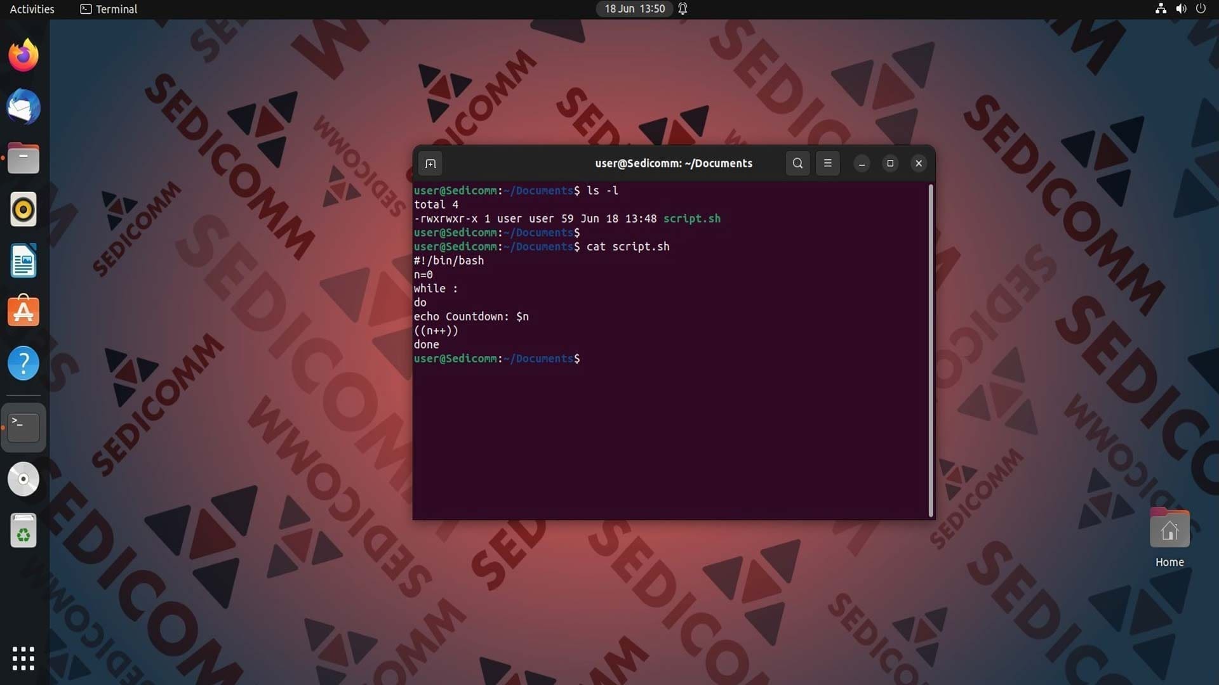
Task: Launch Firefox from the dock
Action: coord(23,55)
